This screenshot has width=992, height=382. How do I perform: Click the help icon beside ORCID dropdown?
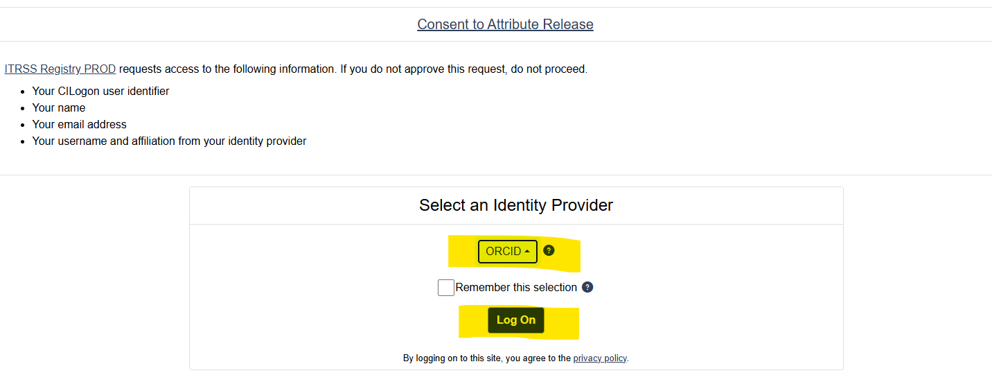coord(549,251)
